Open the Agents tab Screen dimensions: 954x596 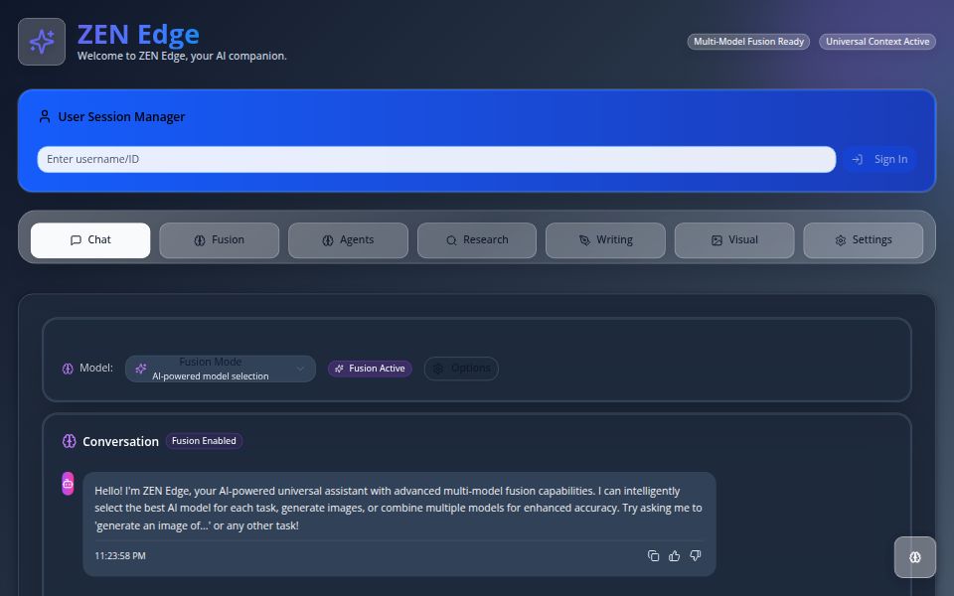click(348, 240)
